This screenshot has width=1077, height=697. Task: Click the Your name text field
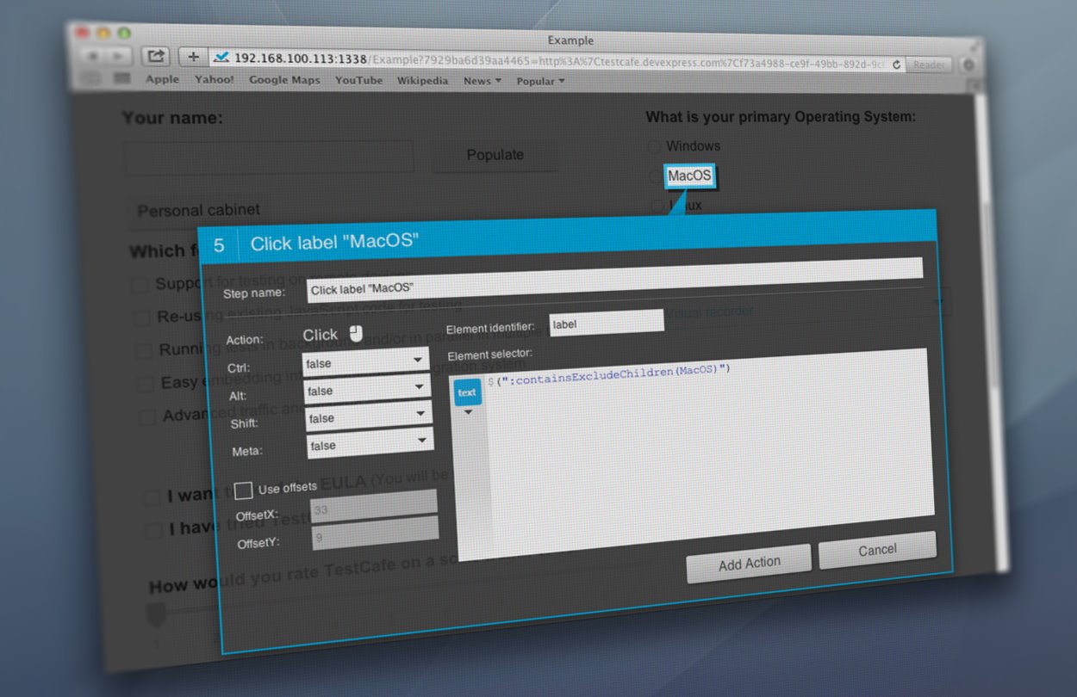point(268,157)
